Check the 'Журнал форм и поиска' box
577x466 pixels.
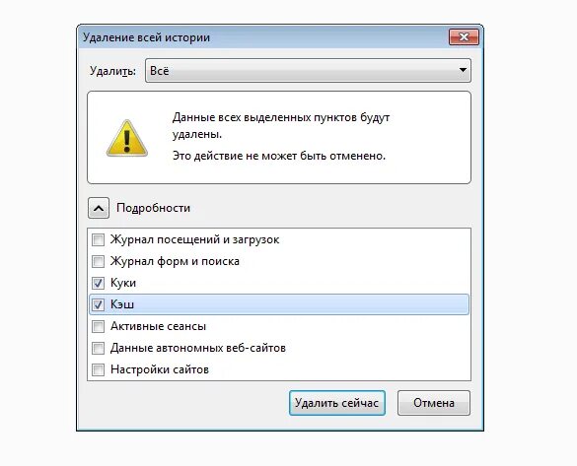(99, 262)
